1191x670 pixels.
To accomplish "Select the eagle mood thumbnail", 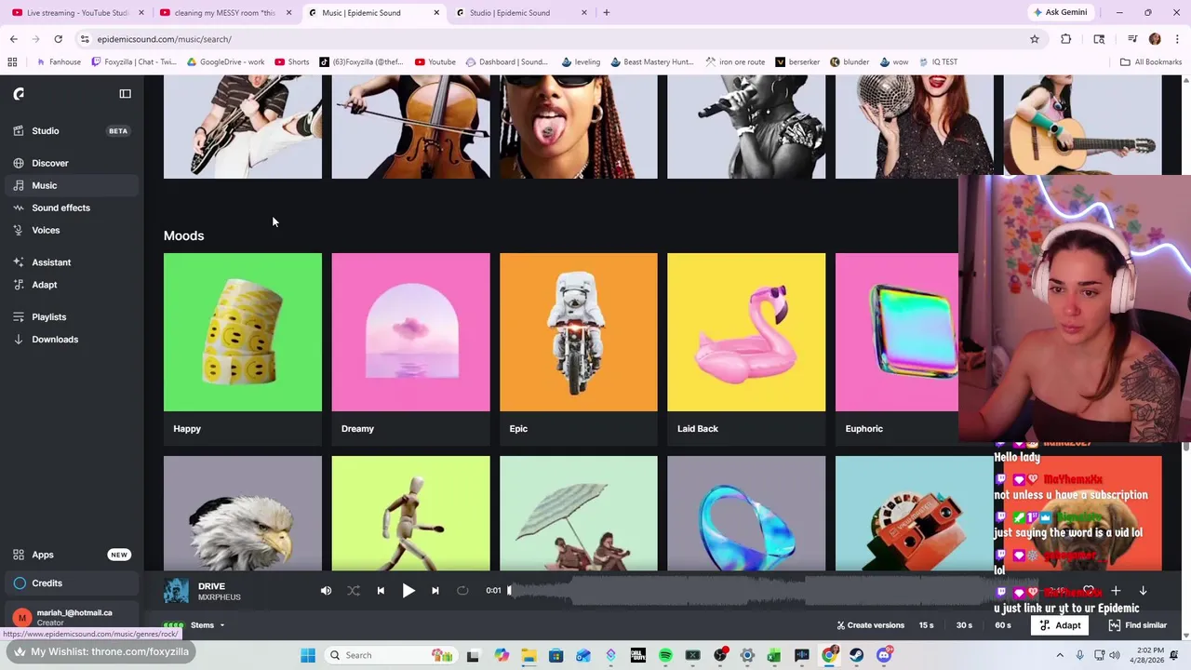I will click(x=243, y=513).
